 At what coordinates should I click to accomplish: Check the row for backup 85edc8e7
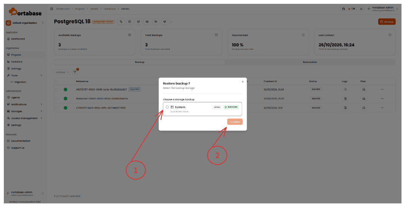point(57,99)
